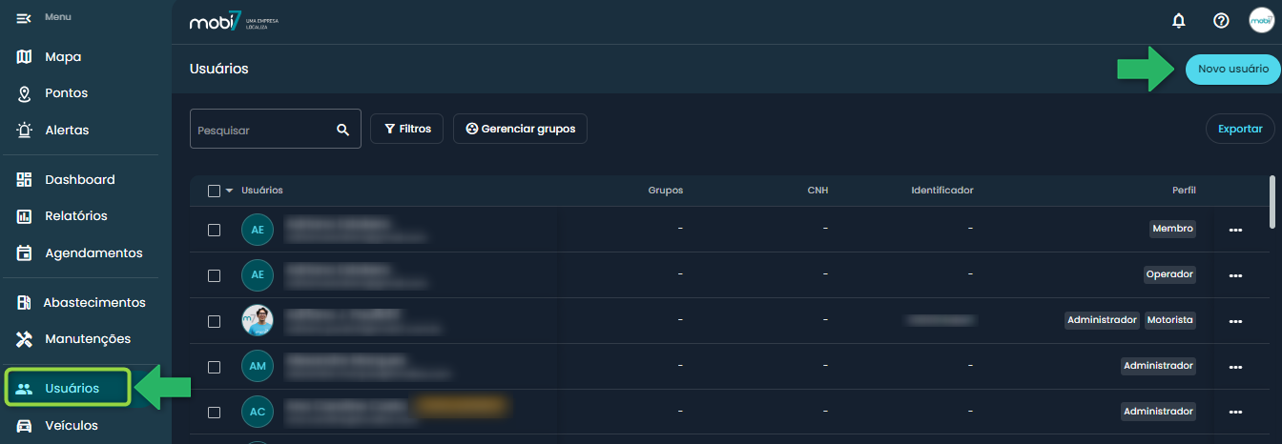Viewport: 1282px width, 444px height.
Task: Click the Novo usuário button
Action: coord(1232,70)
